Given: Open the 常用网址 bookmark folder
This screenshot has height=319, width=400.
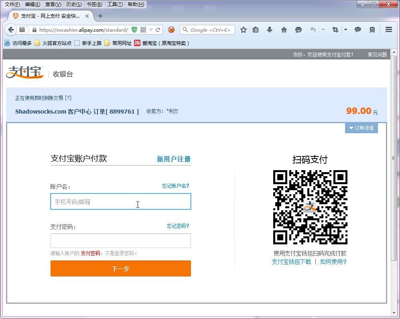Looking at the screenshot, I should pos(118,43).
